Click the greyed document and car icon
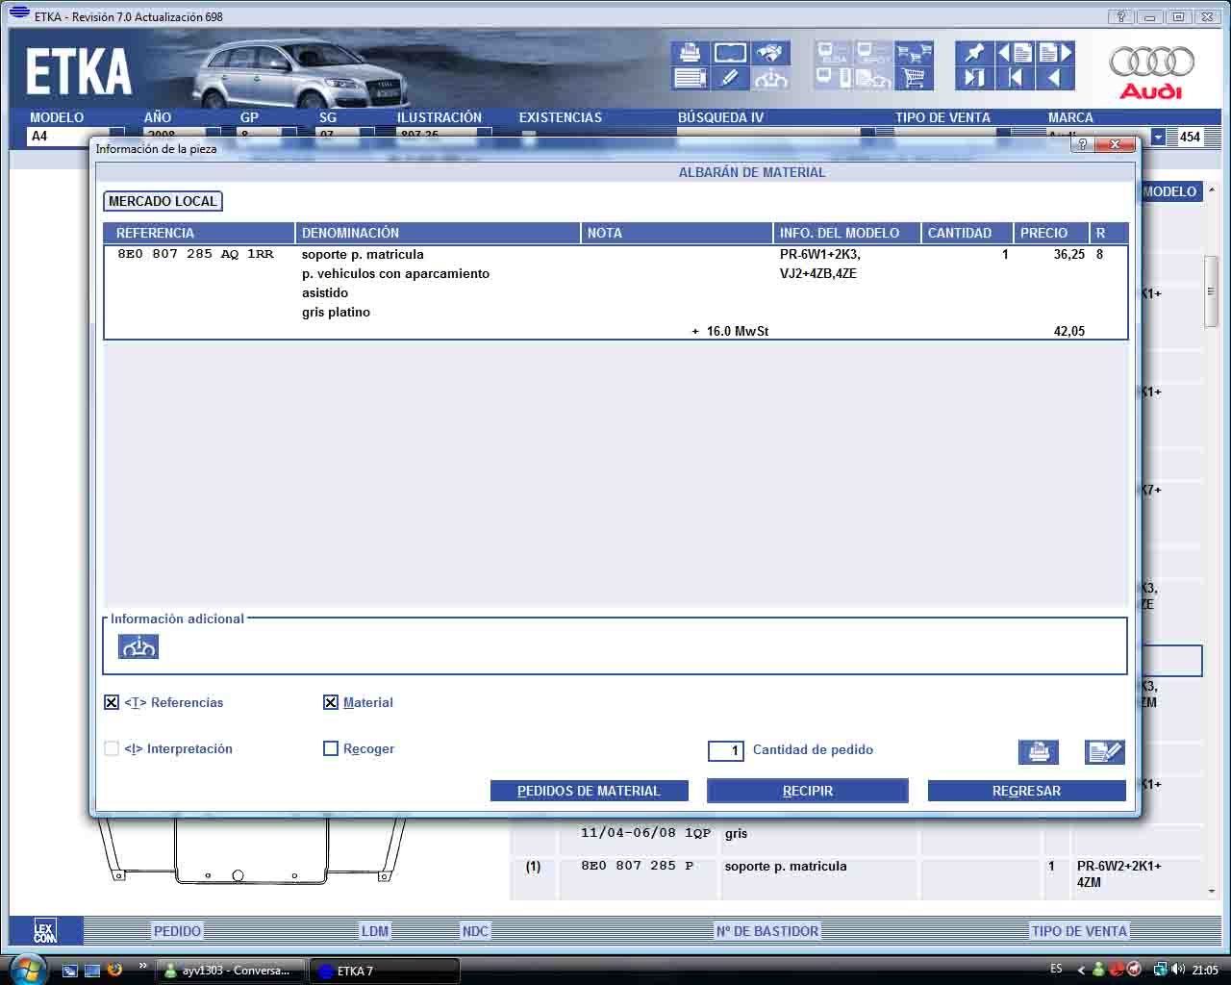The height and width of the screenshot is (985, 1231). tap(873, 78)
